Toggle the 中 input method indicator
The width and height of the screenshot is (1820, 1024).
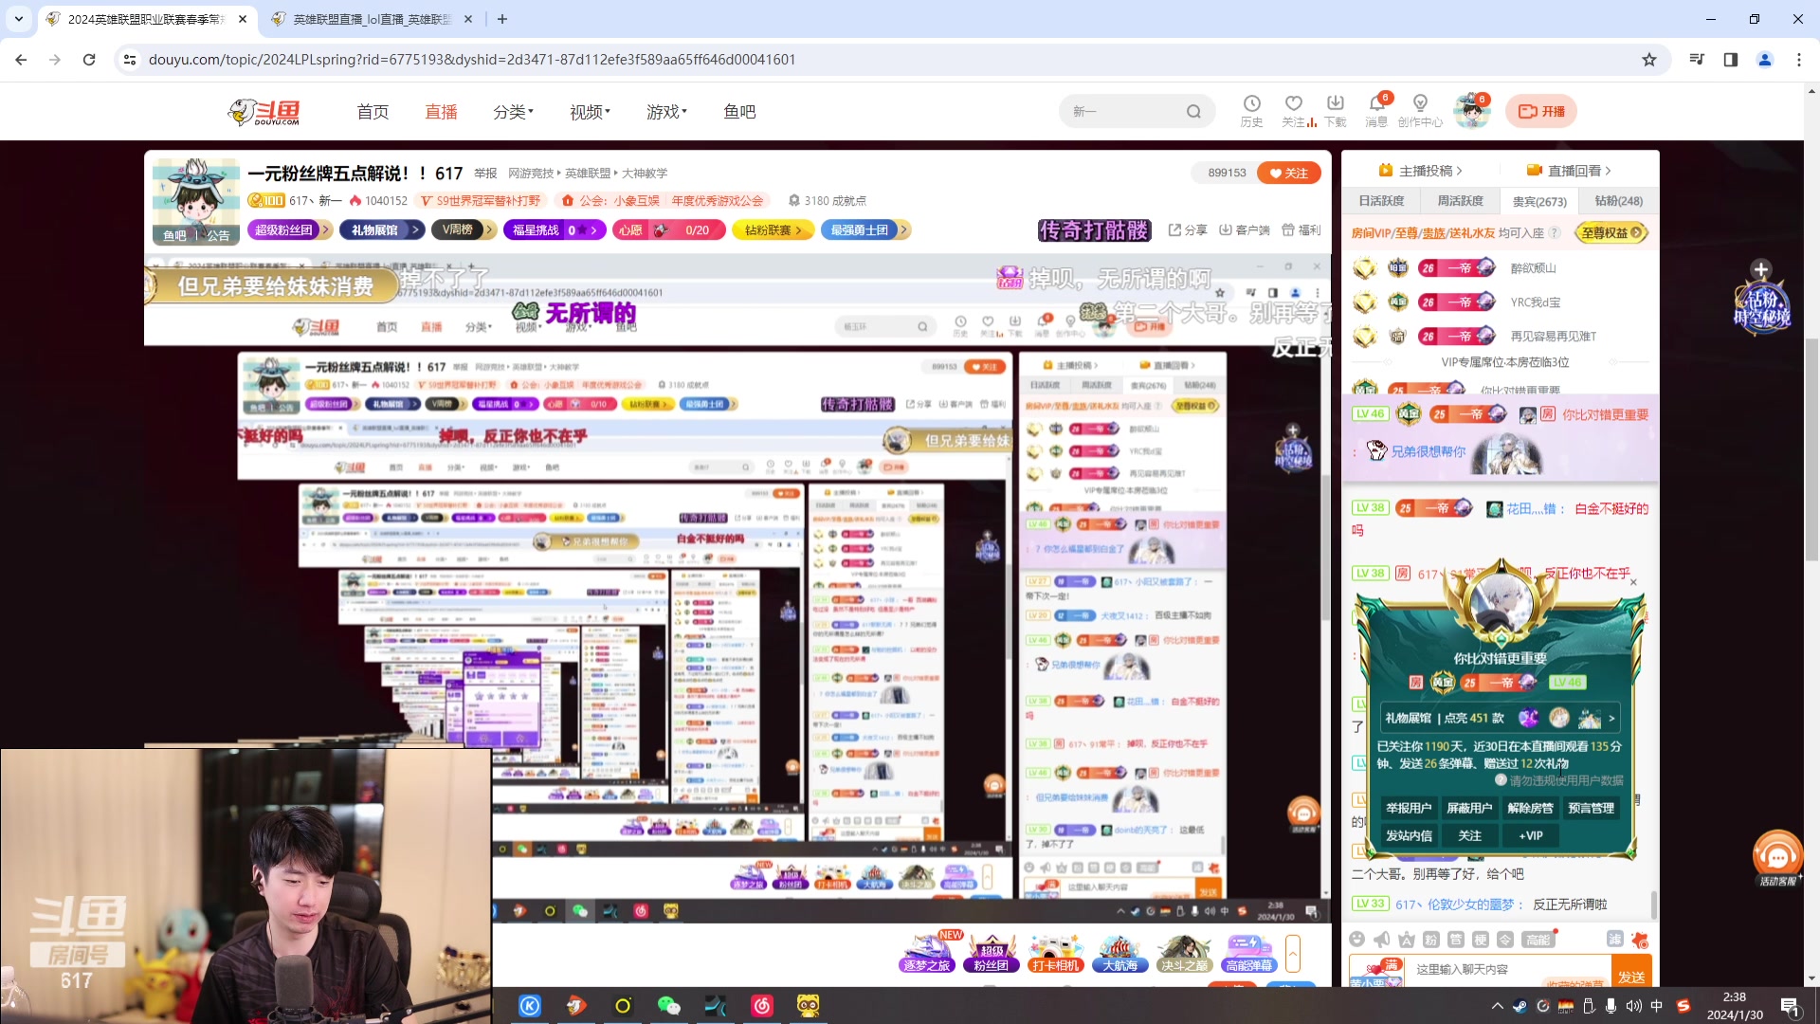coord(1657,1006)
